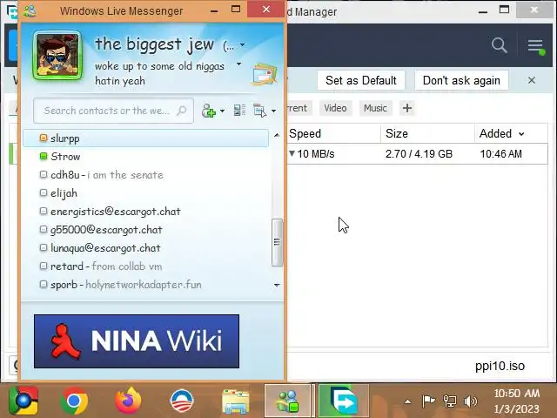
Task: Click the busy status icon next to slurpp
Action: [x=44, y=138]
